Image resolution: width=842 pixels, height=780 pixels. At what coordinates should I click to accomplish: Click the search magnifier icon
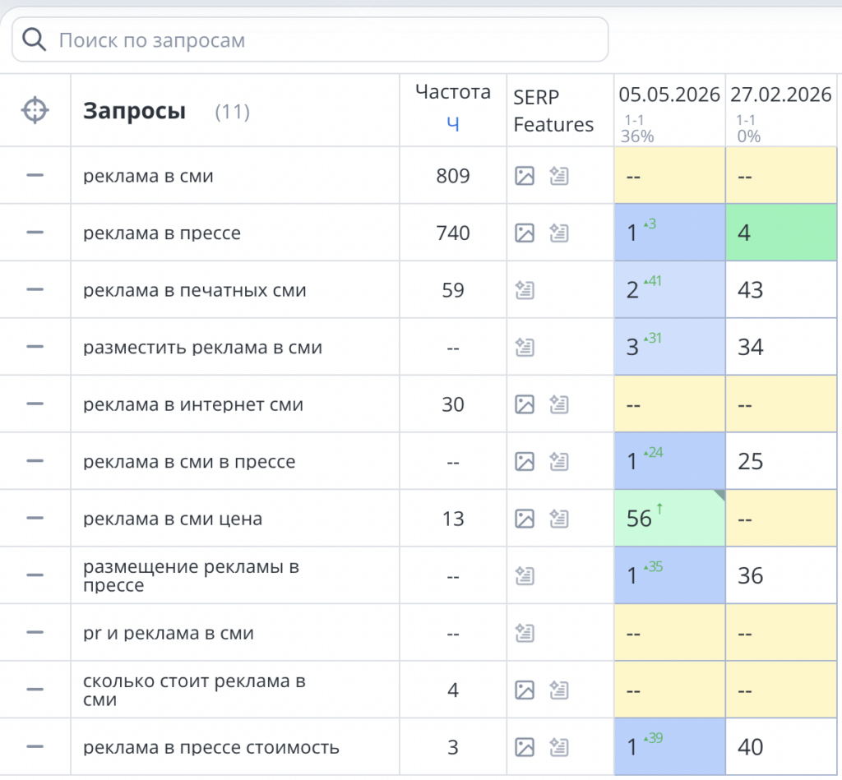point(34,39)
